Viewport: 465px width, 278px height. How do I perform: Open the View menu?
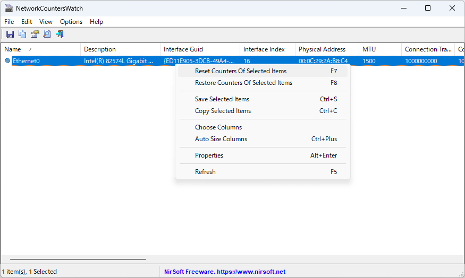tap(46, 22)
